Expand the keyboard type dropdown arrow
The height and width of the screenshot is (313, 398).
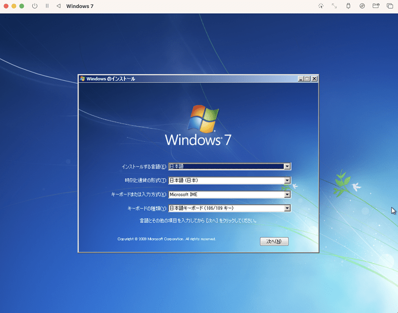click(x=287, y=208)
